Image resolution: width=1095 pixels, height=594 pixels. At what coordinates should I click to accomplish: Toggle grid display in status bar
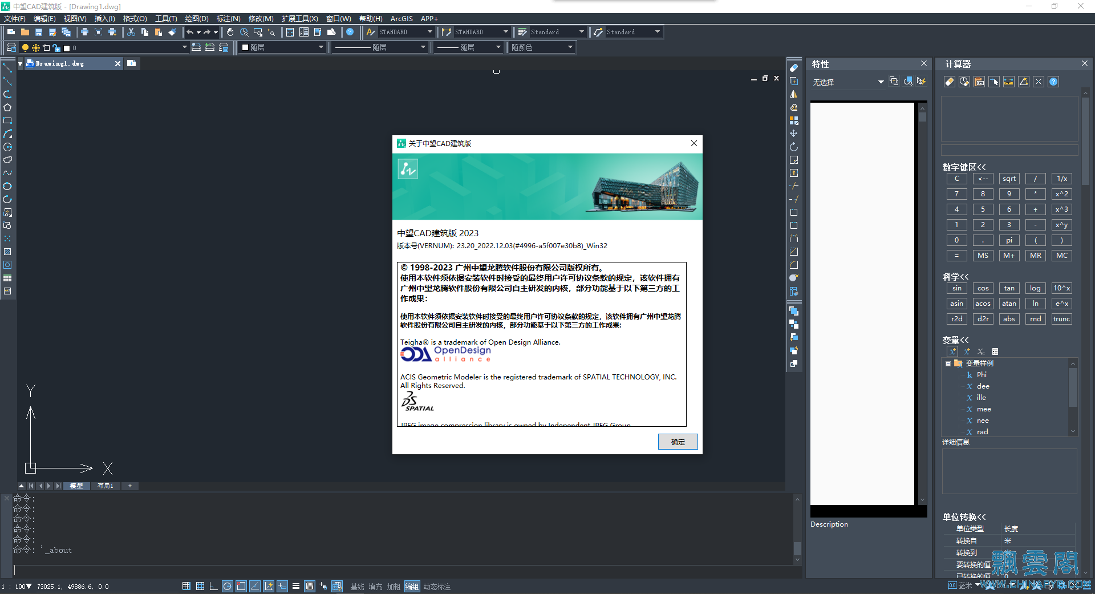(200, 586)
